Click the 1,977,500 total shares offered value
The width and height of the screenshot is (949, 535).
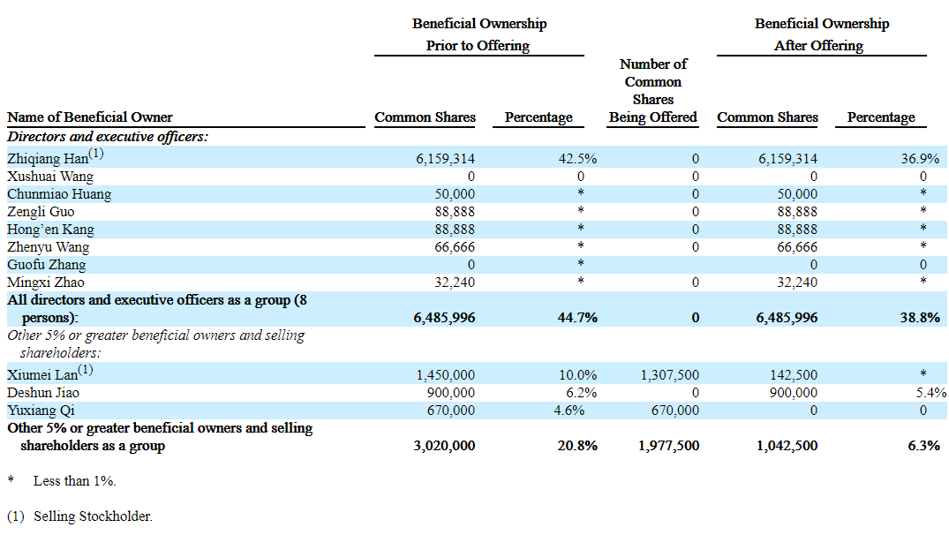coord(668,446)
